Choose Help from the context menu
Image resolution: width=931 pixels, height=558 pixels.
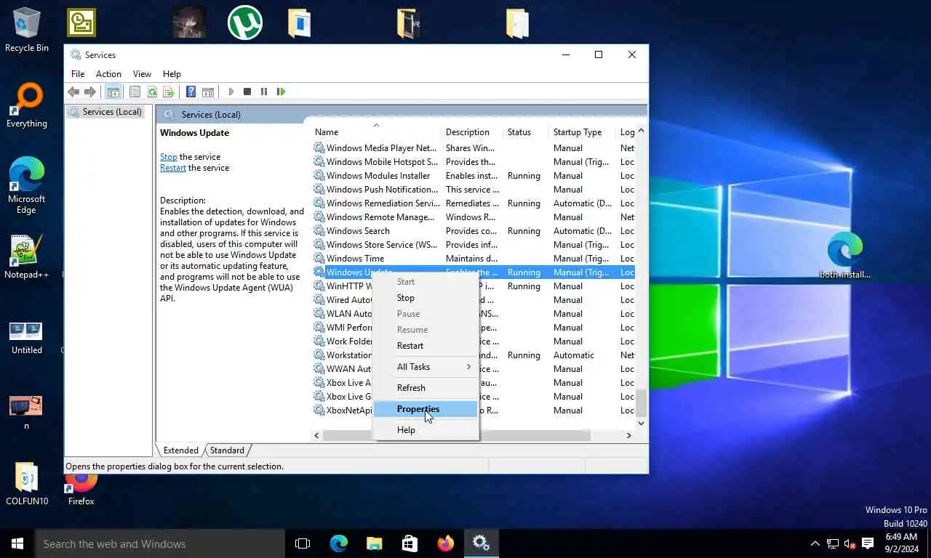(425, 430)
